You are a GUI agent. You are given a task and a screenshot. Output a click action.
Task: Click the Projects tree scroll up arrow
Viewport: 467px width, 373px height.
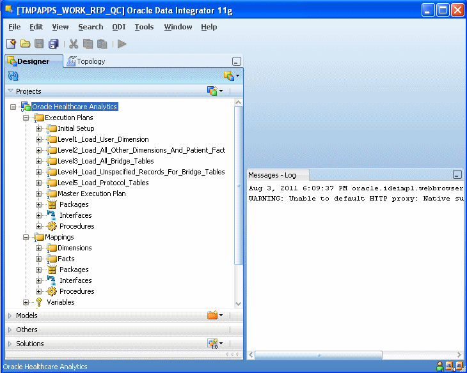pyautogui.click(x=238, y=102)
